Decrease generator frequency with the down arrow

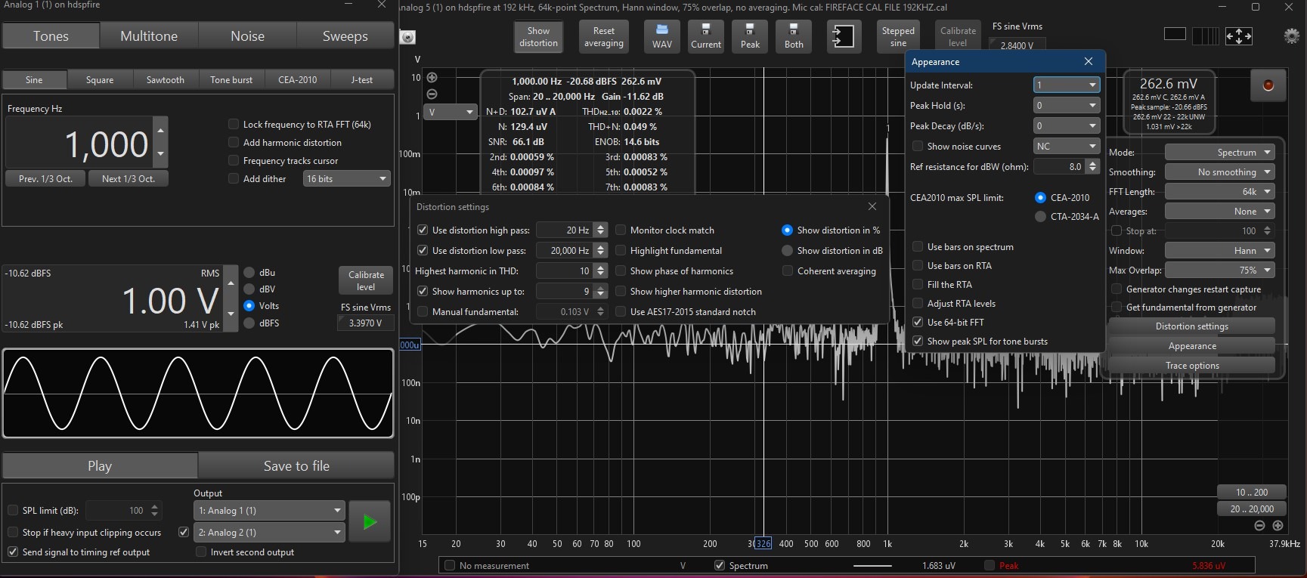160,154
